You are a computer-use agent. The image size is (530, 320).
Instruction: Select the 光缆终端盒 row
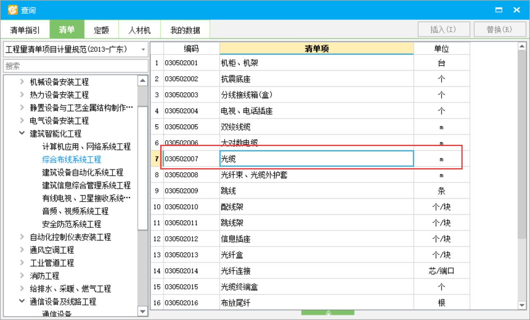point(310,287)
